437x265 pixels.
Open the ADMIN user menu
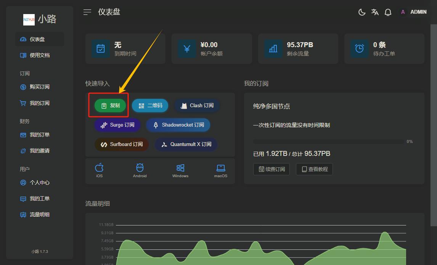[413, 12]
